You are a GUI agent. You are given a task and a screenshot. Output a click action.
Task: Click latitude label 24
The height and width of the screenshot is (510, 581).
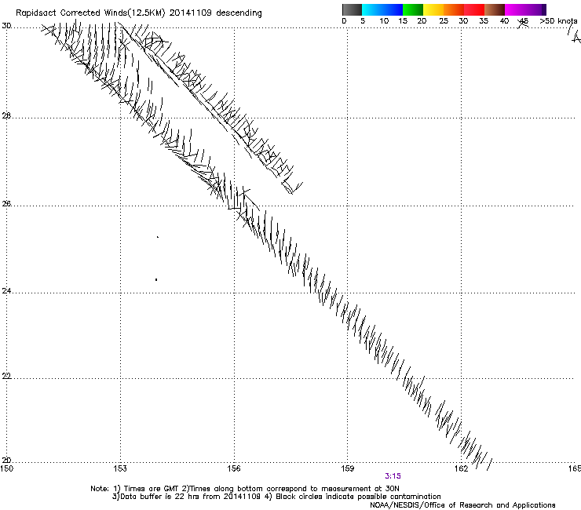point(6,291)
